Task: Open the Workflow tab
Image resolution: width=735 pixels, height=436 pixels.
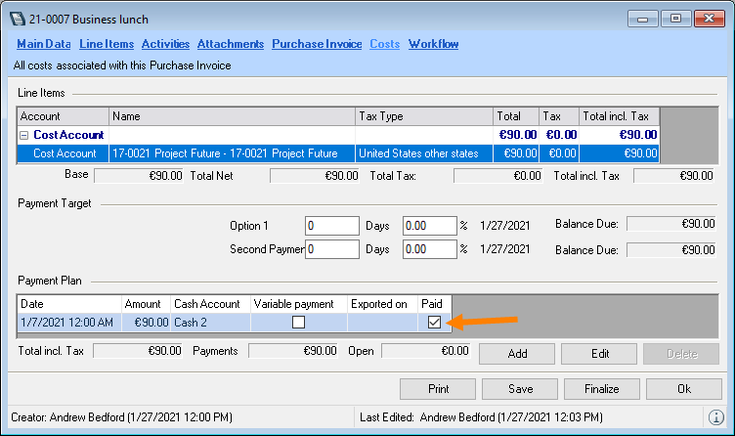Action: [433, 44]
